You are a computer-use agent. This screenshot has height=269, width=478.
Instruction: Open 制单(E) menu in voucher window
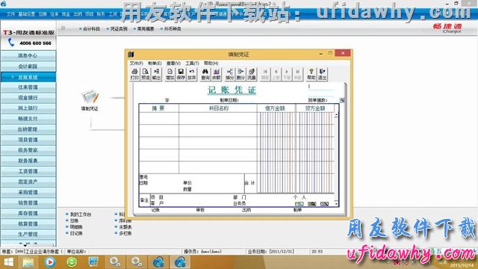tap(155, 63)
